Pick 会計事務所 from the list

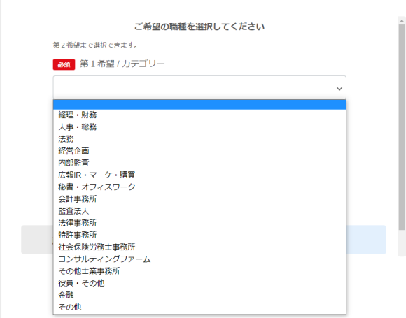coord(199,199)
